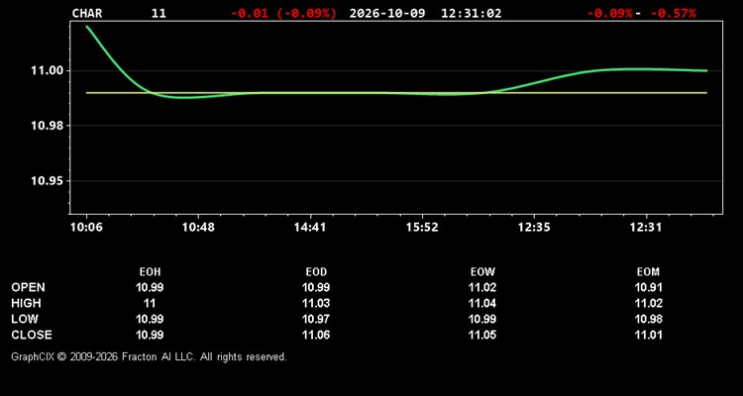Click the HIGH row label
The height and width of the screenshot is (396, 743).
(x=26, y=303)
